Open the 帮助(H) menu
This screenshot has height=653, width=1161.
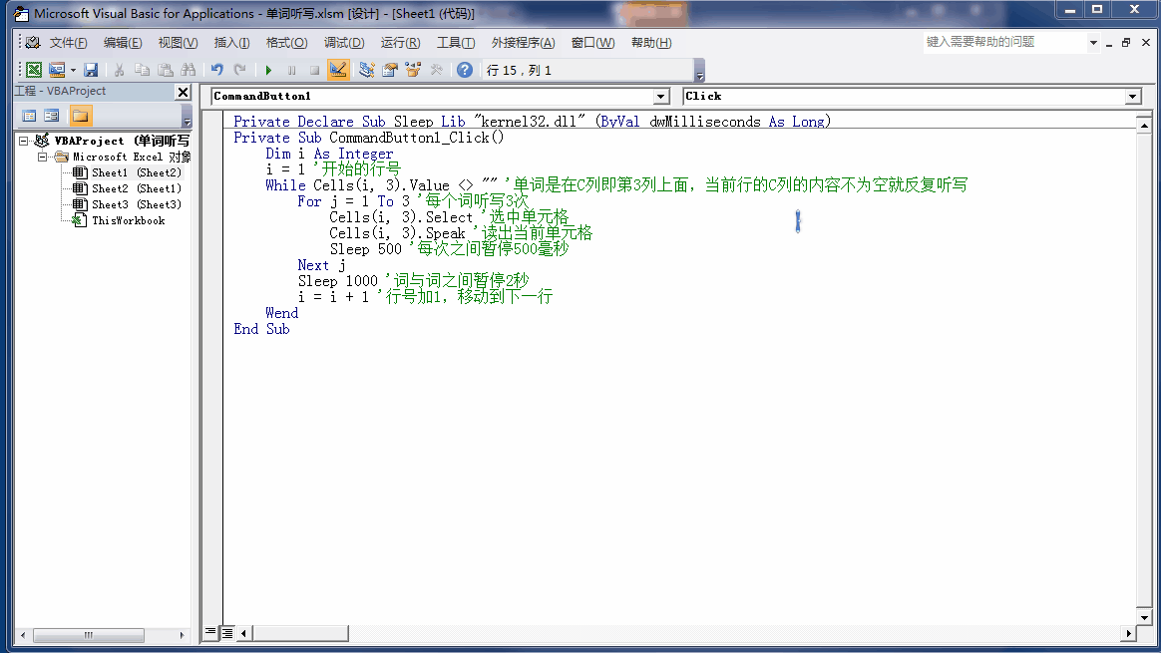(651, 42)
